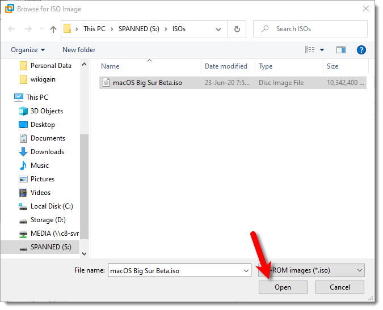Show the preview pane
The height and width of the screenshot is (310, 383).
pyautogui.click(x=341, y=50)
